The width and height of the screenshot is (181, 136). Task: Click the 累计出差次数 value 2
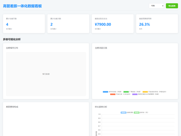tap(51, 24)
